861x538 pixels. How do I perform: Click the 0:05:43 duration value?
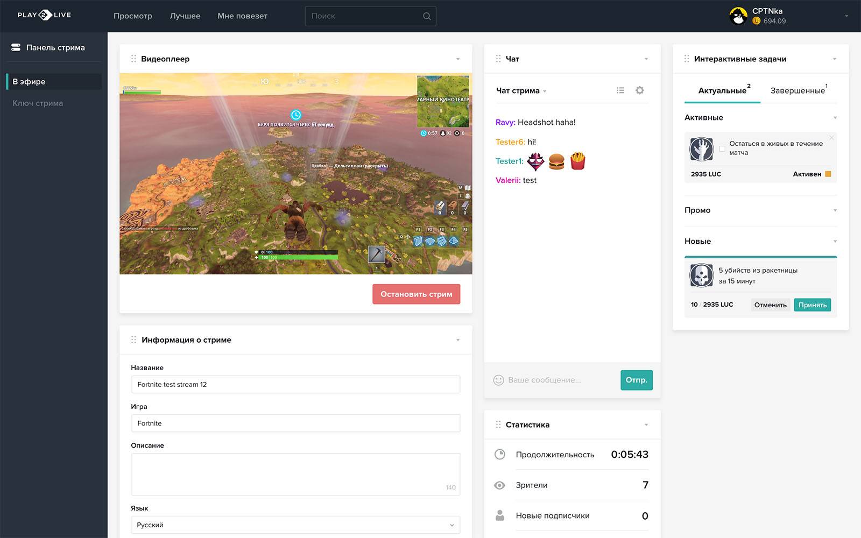point(630,454)
